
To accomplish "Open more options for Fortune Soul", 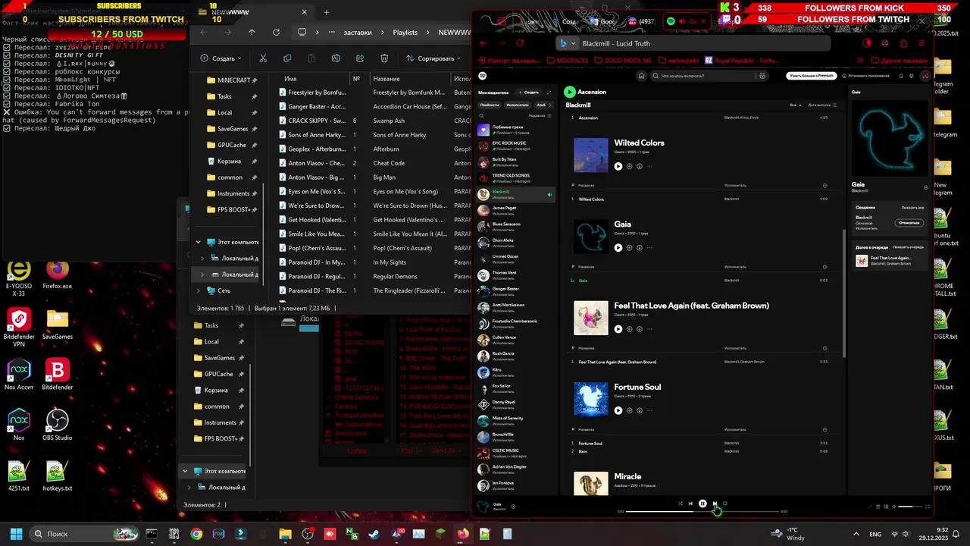I will pyautogui.click(x=649, y=410).
